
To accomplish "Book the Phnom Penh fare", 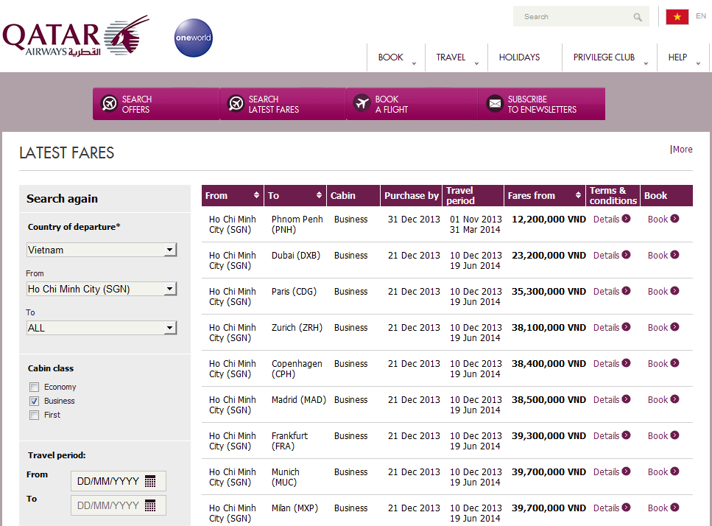I will 663,220.
